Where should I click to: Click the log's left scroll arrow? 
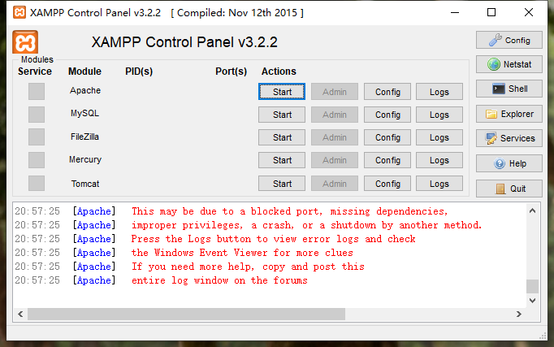(20, 314)
